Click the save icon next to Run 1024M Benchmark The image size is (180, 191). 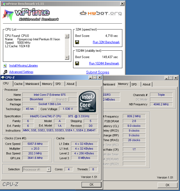click(x=77, y=63)
